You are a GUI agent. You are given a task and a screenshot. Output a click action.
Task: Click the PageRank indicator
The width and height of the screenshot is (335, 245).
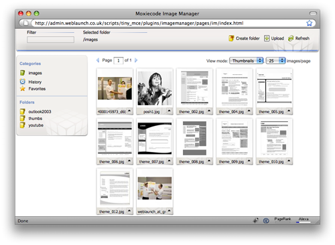click(283, 220)
